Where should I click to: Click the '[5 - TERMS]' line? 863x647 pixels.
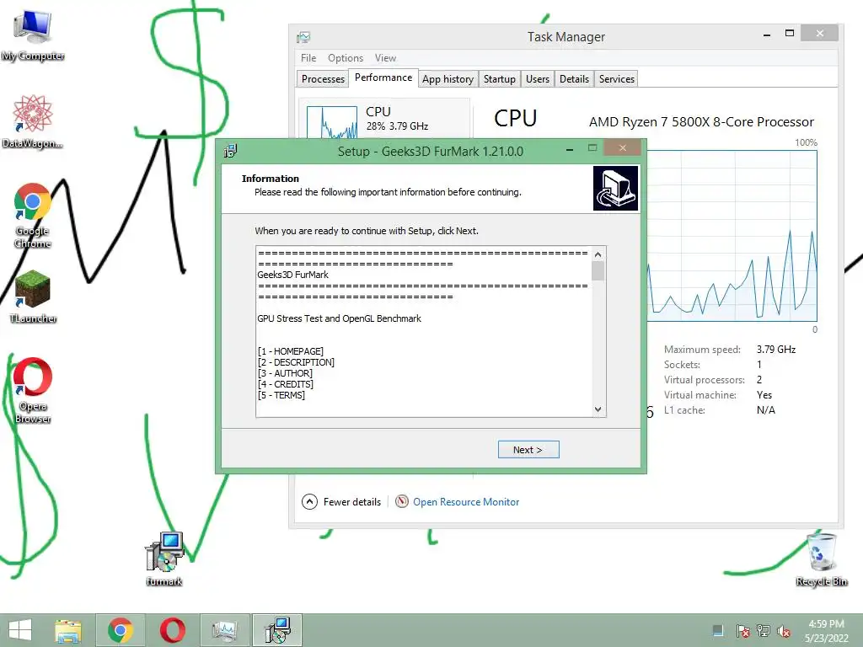pyautogui.click(x=281, y=395)
